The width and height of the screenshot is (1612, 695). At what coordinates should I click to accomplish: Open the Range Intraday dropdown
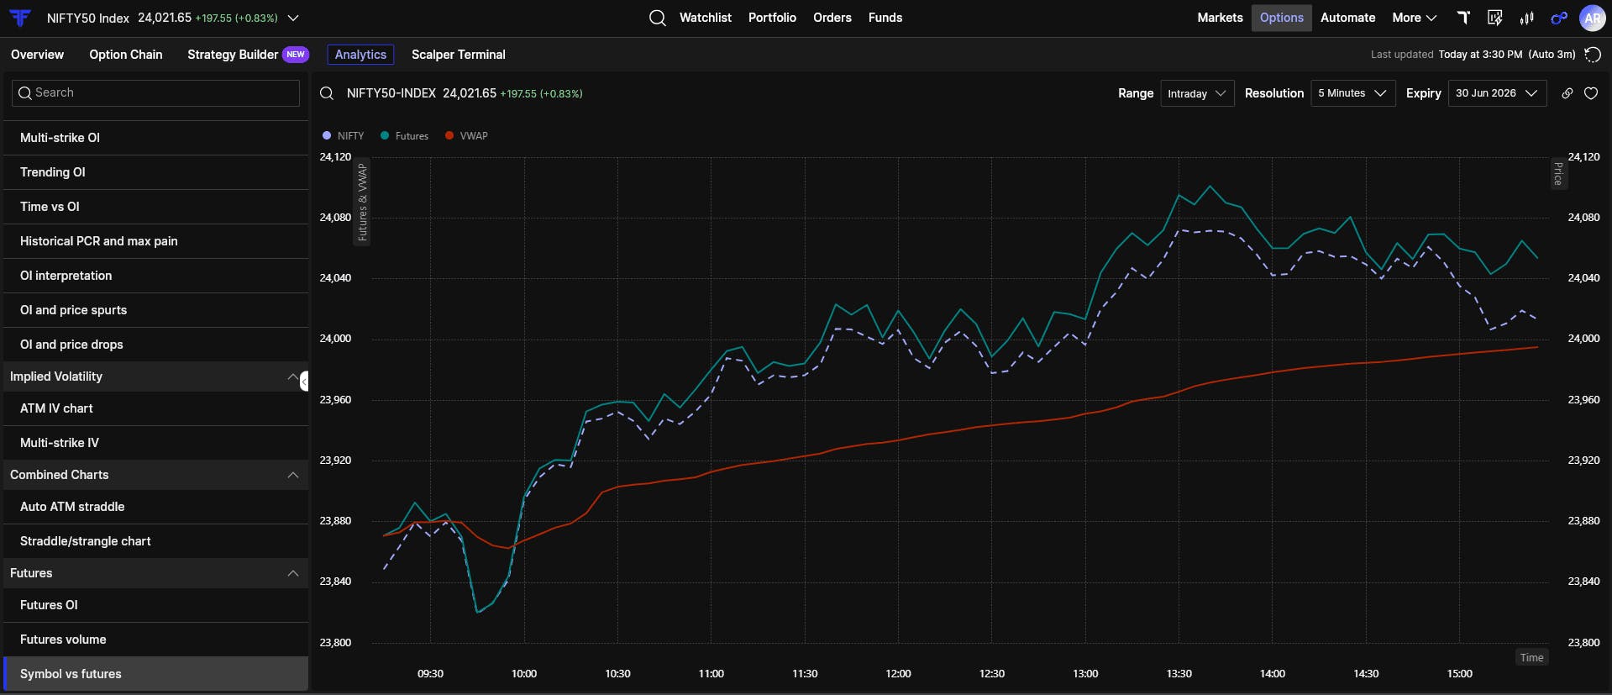tap(1197, 93)
